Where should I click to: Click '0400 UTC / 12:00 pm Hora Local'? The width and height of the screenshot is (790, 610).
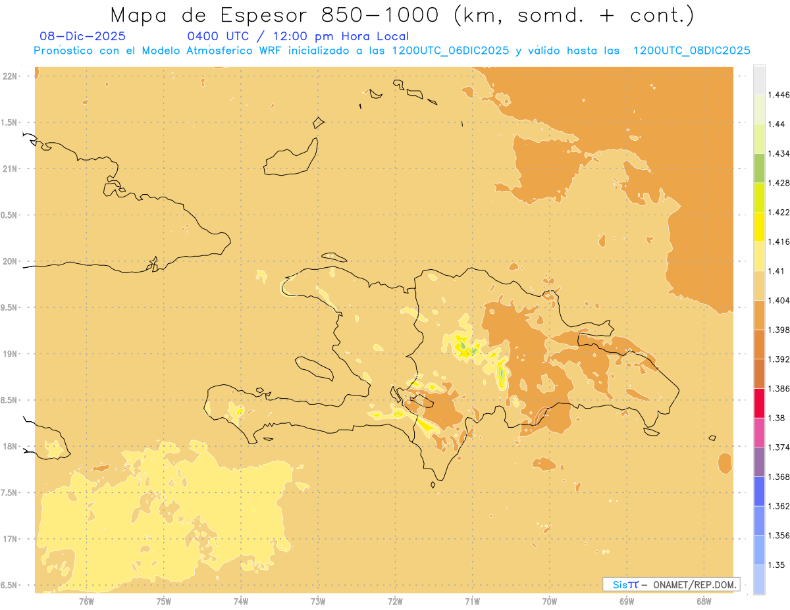click(x=298, y=36)
